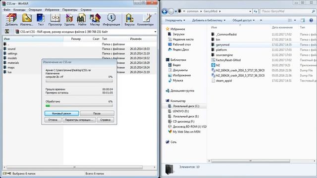Click the Explorer file list horizontal scrollbar

coord(251,161)
